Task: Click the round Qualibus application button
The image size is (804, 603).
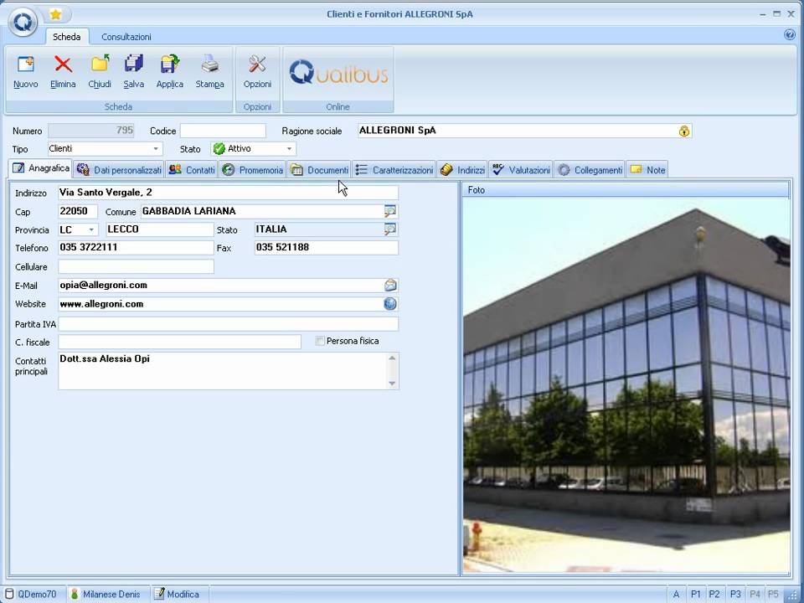Action: point(23,22)
